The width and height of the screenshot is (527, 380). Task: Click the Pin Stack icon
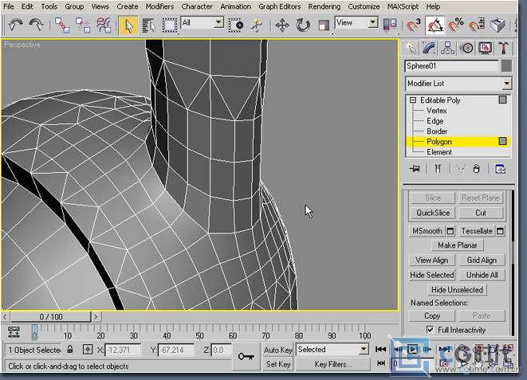(x=415, y=169)
